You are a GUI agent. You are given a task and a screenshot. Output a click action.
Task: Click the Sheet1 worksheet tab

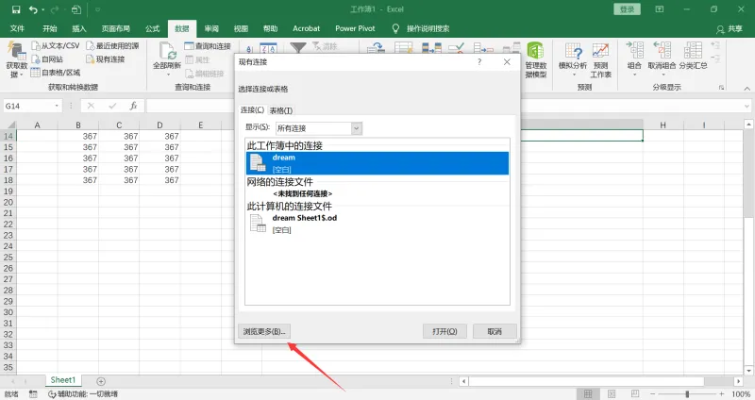(63, 380)
